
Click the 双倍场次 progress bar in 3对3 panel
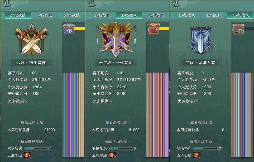pos(123,148)
